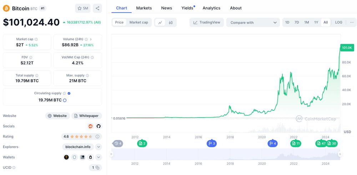Select the Market cap chart toggle
This screenshot has height=175, width=357.
pos(139,22)
